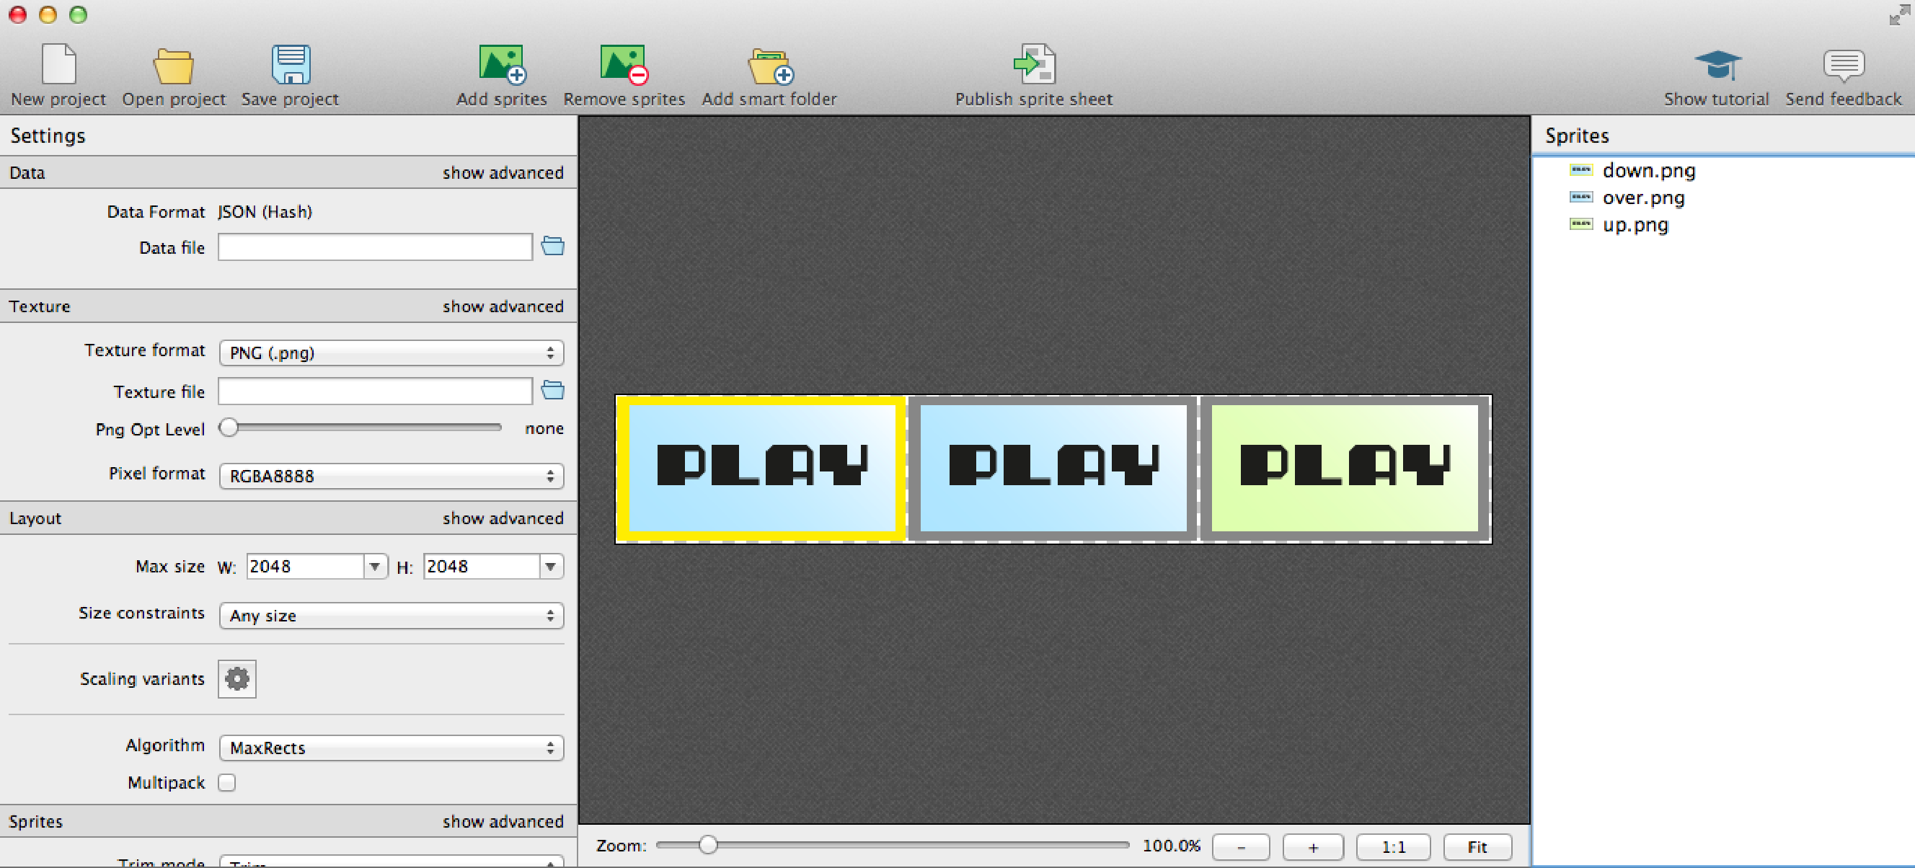Image resolution: width=1915 pixels, height=868 pixels.
Task: Click the New project icon
Action: 58,65
